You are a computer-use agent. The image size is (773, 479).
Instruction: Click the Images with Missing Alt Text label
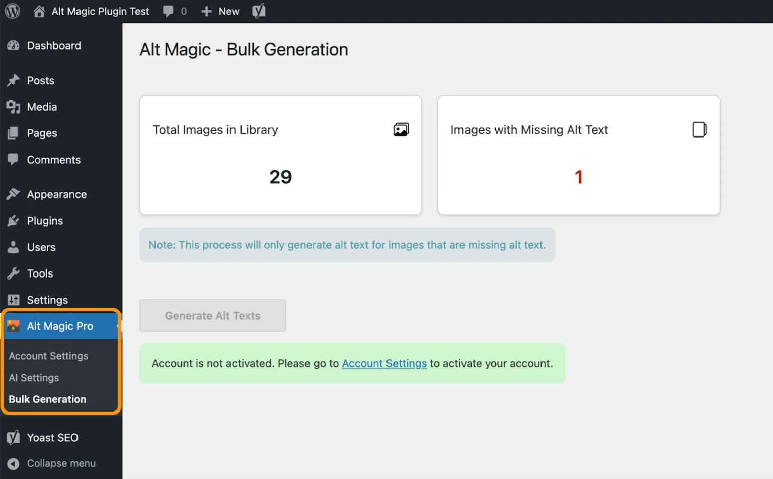tap(529, 130)
